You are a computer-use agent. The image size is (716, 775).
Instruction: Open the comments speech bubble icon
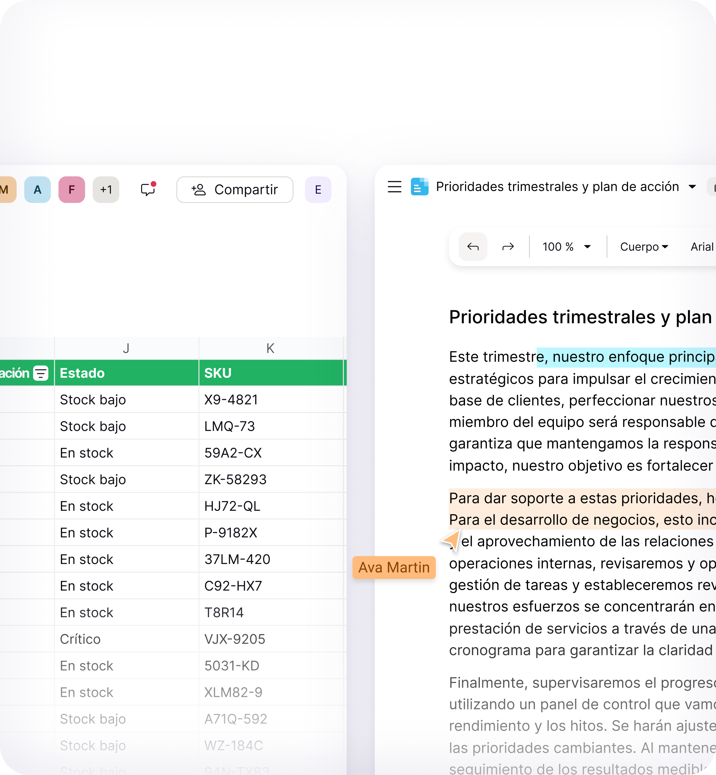148,189
